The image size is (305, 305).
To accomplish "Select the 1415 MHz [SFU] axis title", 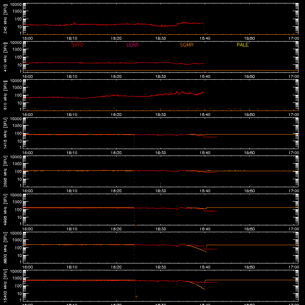I will pos(5,133).
